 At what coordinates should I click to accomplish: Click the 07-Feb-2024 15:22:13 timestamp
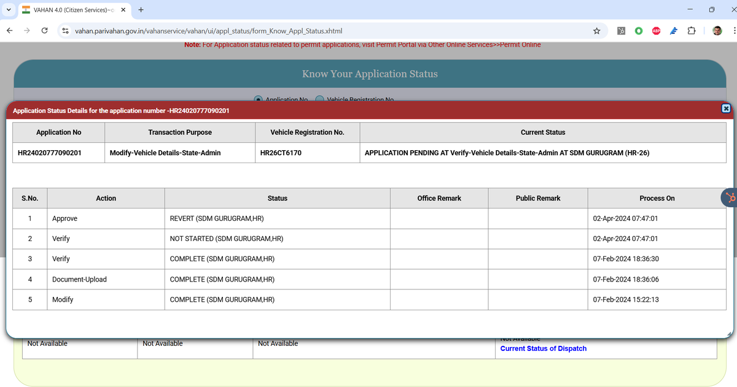click(x=626, y=299)
